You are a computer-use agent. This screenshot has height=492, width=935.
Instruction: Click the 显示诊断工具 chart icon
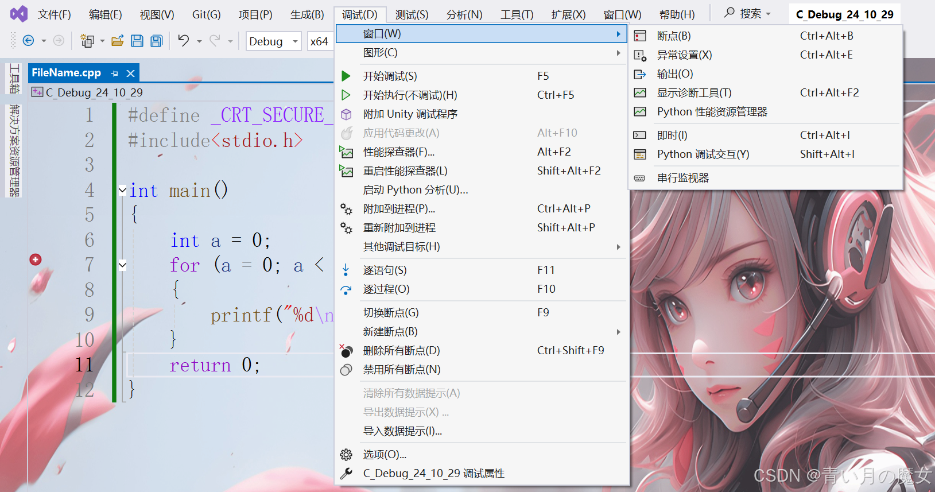tap(640, 93)
